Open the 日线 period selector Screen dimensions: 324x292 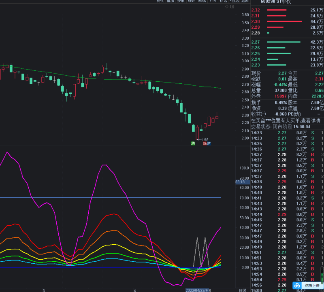click(x=242, y=290)
